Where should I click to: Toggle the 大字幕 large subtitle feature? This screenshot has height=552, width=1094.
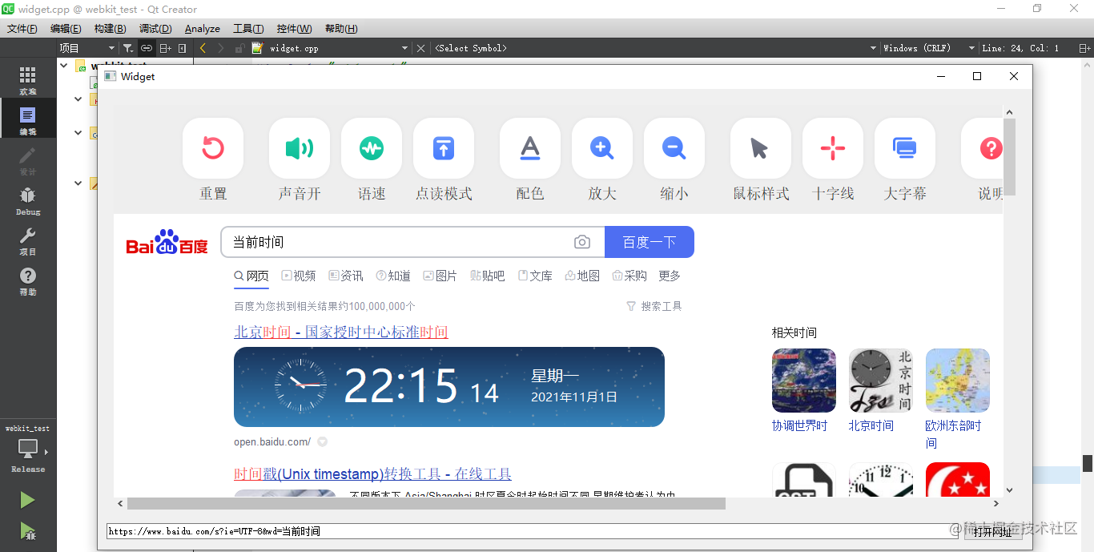coord(904,148)
